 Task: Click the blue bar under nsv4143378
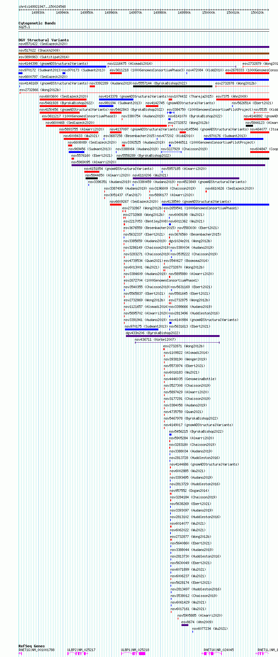[x=116, y=99]
